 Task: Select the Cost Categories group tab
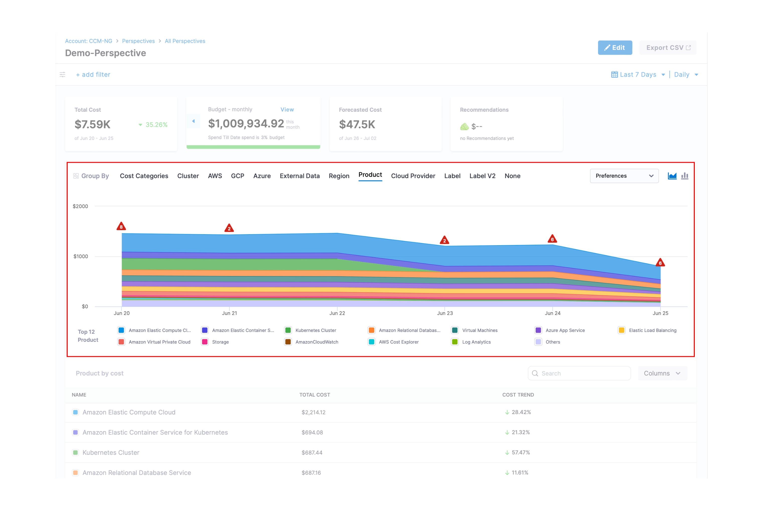pos(144,176)
